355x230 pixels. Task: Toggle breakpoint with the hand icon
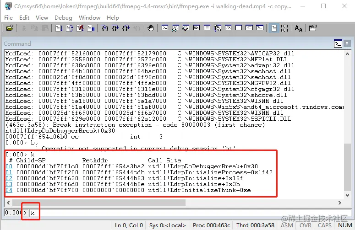pyautogui.click(x=150, y=28)
